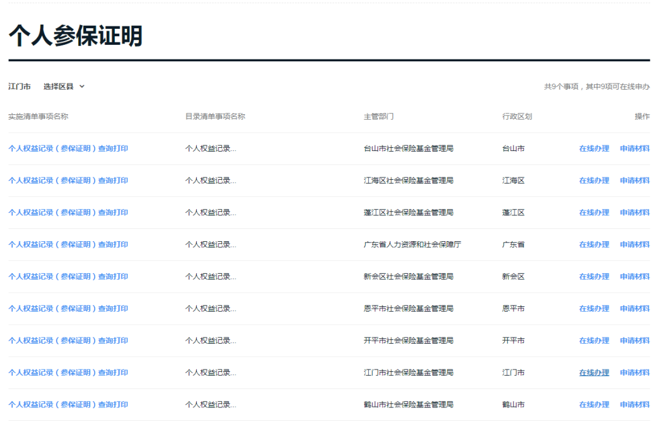Click 在线办理 for the 新会区 row
Image resolution: width=664 pixels, height=421 pixels.
coord(593,276)
